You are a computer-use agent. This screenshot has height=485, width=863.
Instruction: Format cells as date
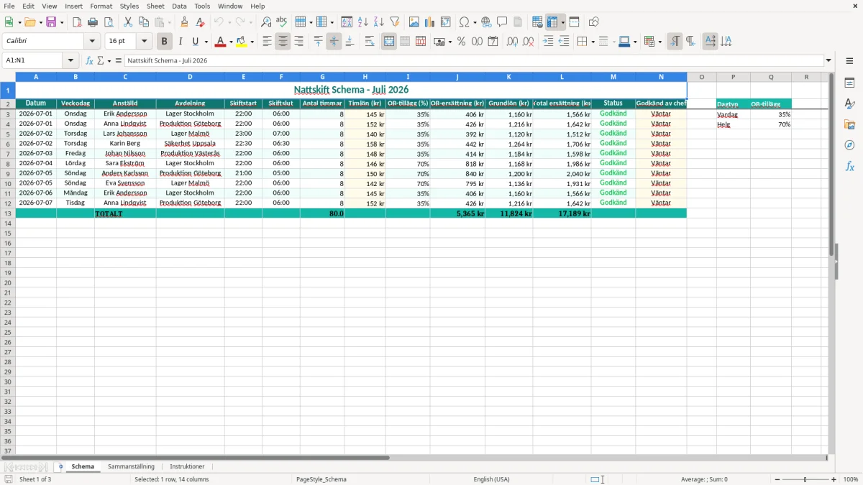pos(493,42)
